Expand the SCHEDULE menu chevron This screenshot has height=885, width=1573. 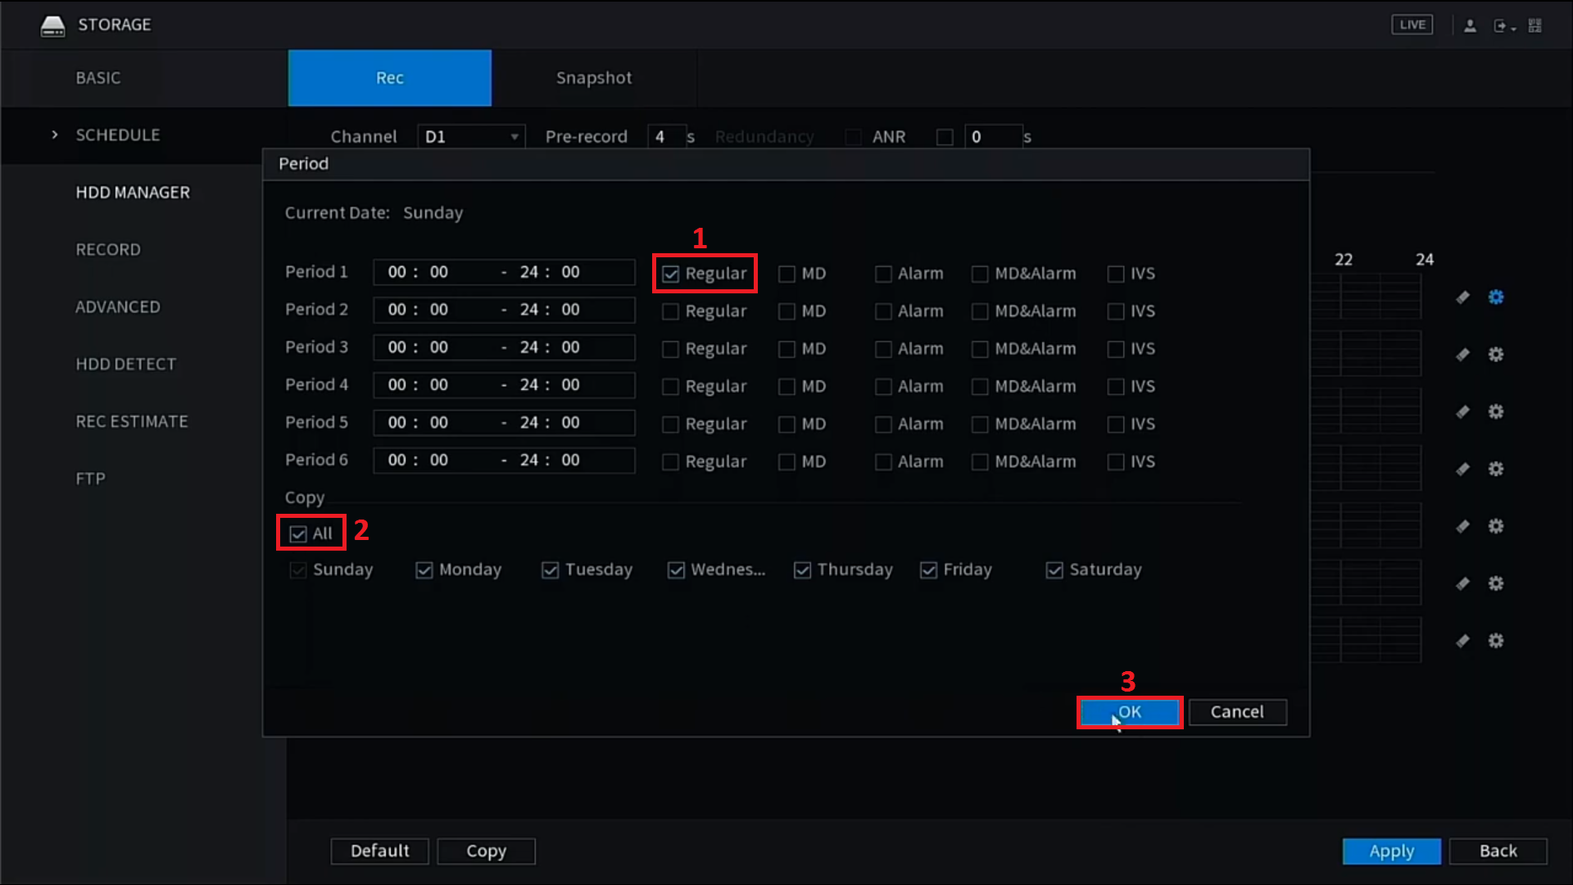55,135
